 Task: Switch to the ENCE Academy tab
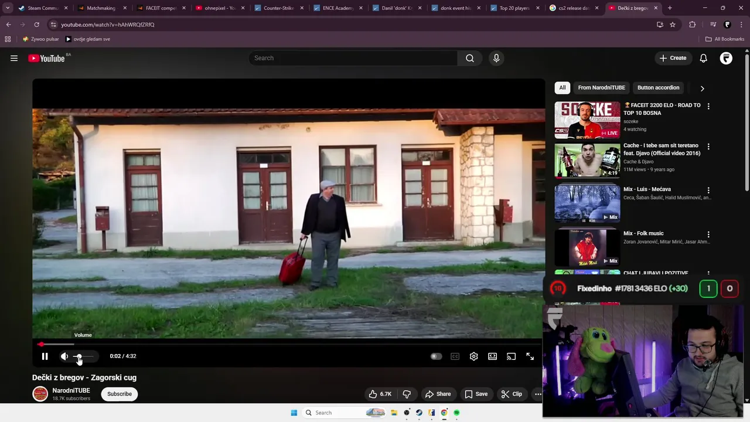[x=337, y=8]
